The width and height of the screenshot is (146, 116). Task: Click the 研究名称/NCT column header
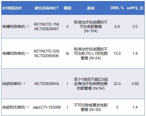click(47, 8)
